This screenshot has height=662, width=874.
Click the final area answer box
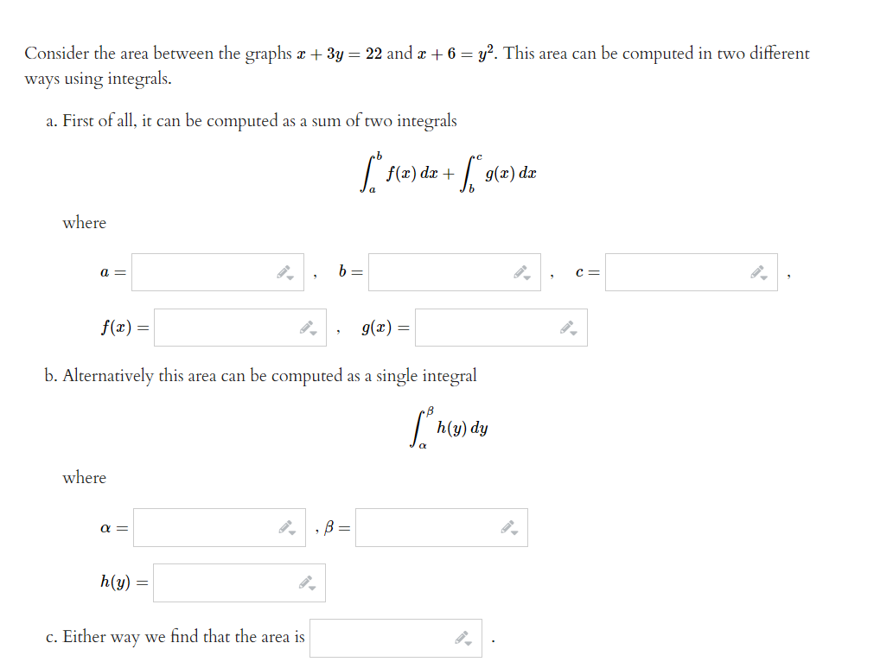pos(380,637)
